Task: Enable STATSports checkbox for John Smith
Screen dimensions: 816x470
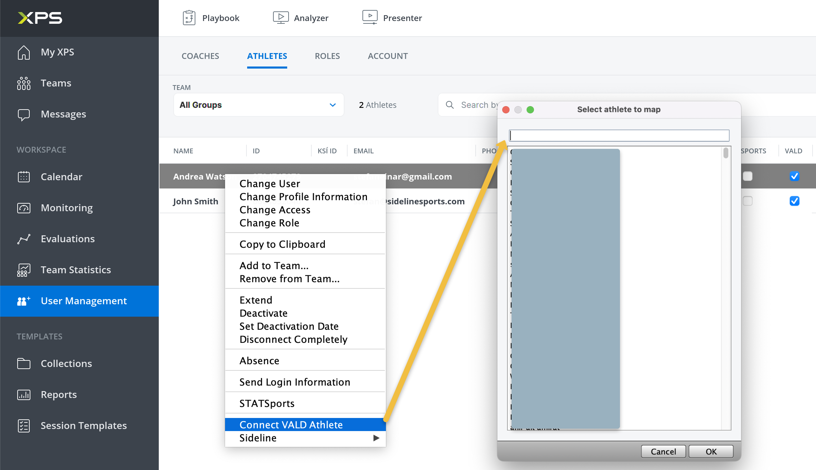Action: point(747,201)
